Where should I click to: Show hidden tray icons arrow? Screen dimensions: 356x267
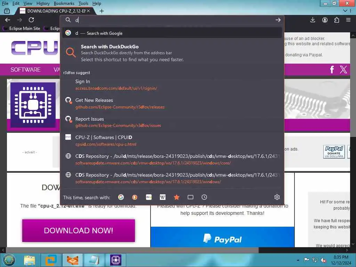[x=298, y=260]
